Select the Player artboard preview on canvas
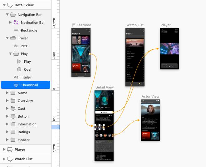 tap(169, 49)
